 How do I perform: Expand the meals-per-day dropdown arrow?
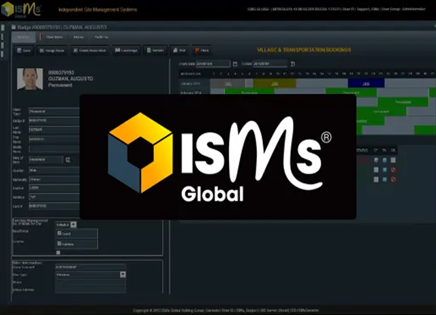[x=74, y=225]
